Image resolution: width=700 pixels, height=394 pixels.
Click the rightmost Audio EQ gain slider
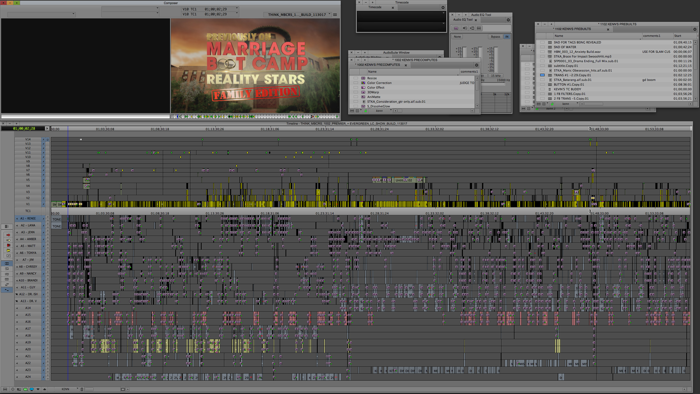pyautogui.click(x=496, y=60)
